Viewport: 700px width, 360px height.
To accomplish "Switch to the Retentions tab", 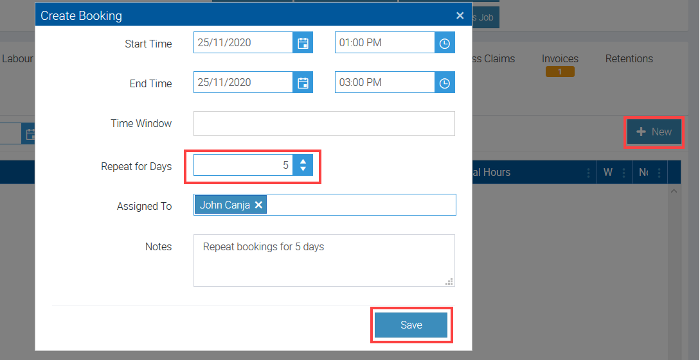I will (629, 59).
